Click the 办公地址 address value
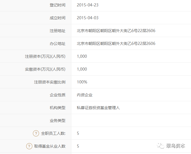 click(x=116, y=44)
